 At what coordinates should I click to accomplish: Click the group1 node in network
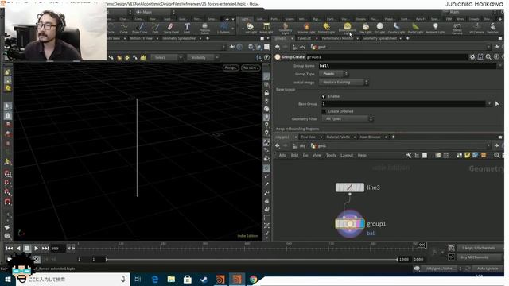click(x=350, y=224)
